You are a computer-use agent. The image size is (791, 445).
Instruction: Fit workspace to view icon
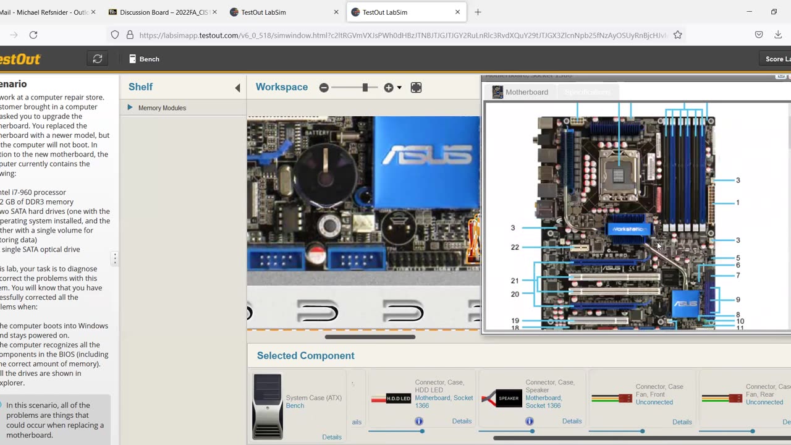pyautogui.click(x=416, y=88)
